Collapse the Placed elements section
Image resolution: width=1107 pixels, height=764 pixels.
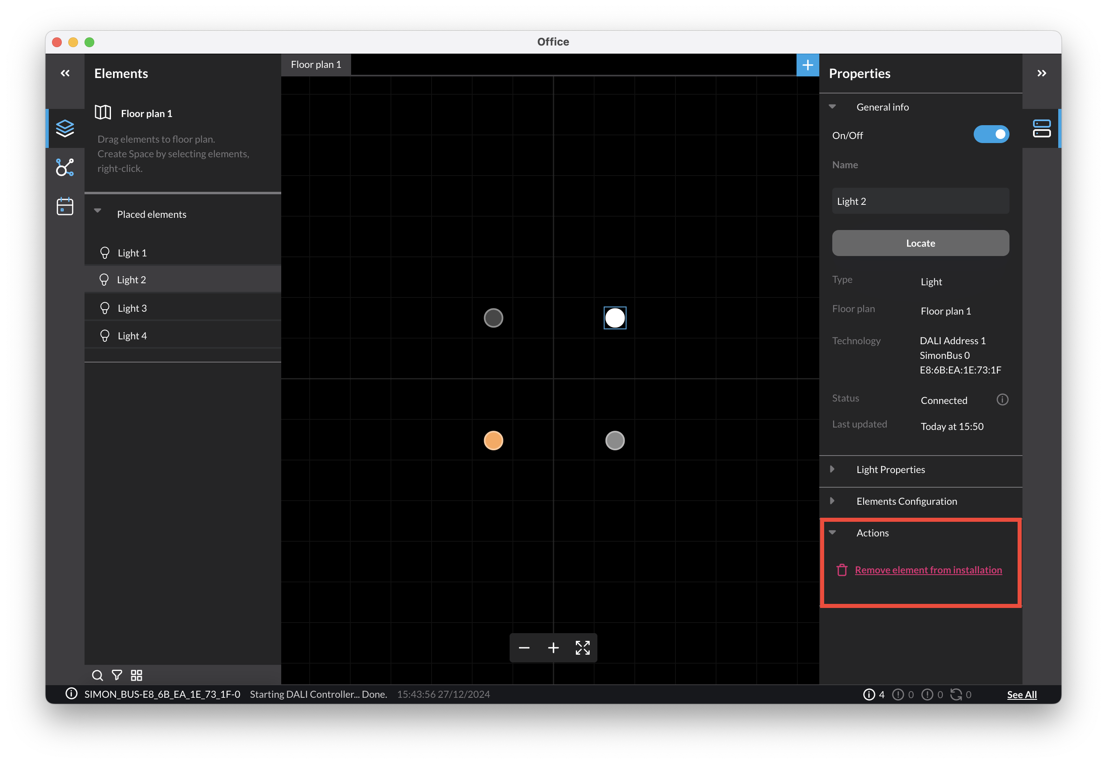98,211
